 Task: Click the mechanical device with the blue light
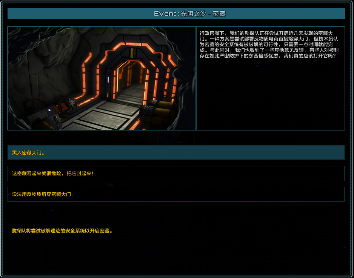tap(49, 112)
